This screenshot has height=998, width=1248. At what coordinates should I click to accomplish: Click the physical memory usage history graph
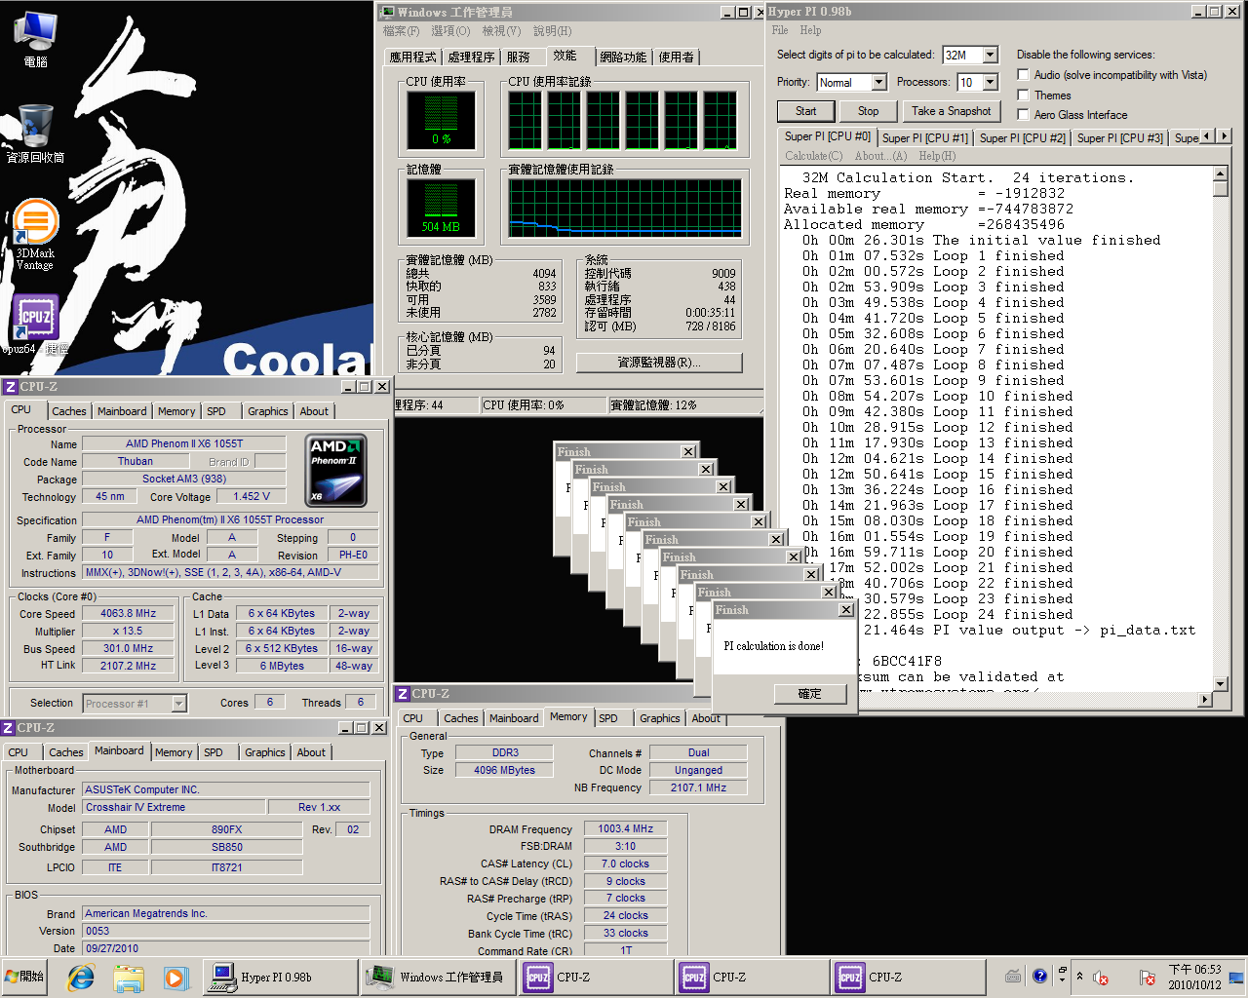(x=625, y=208)
